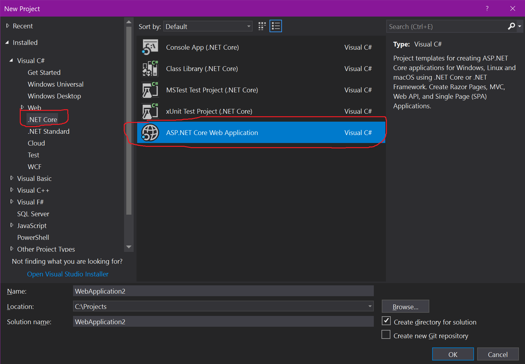The height and width of the screenshot is (364, 525).
Task: Open the Location path dropdown arrow
Action: click(x=370, y=306)
